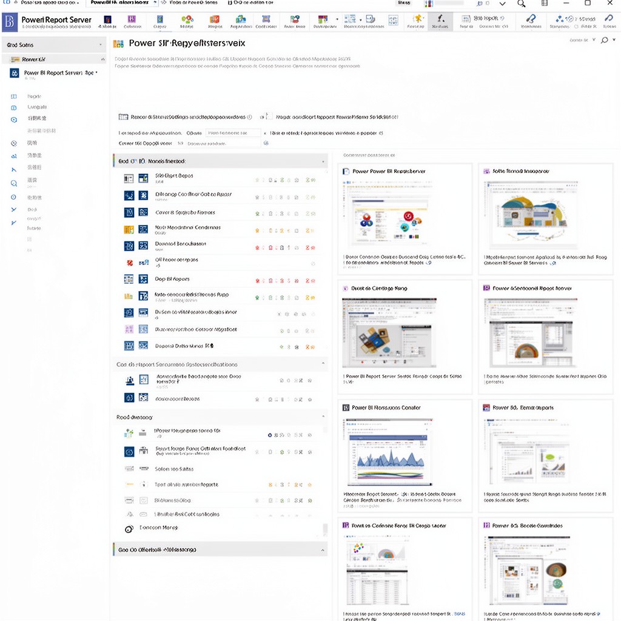This screenshot has height=621, width=621.
Task: Click the grid layout icon in title bar
Action: point(545,3)
